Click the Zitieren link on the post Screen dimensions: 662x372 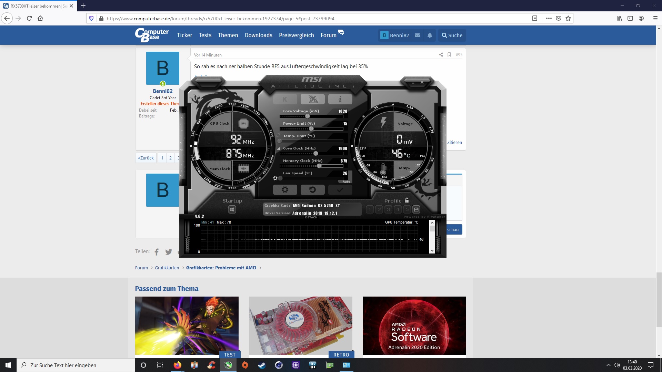pos(454,142)
